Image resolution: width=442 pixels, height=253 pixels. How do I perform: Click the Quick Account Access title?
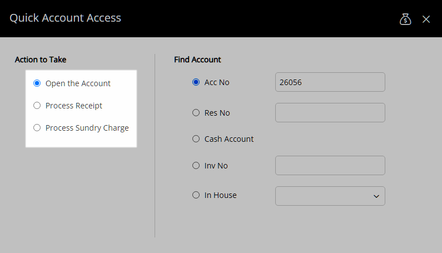click(x=66, y=18)
